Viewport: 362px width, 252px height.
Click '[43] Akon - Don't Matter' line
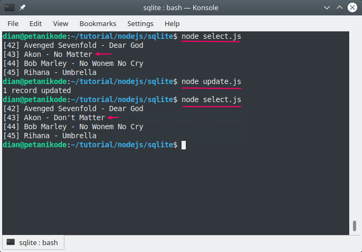pyautogui.click(x=54, y=117)
